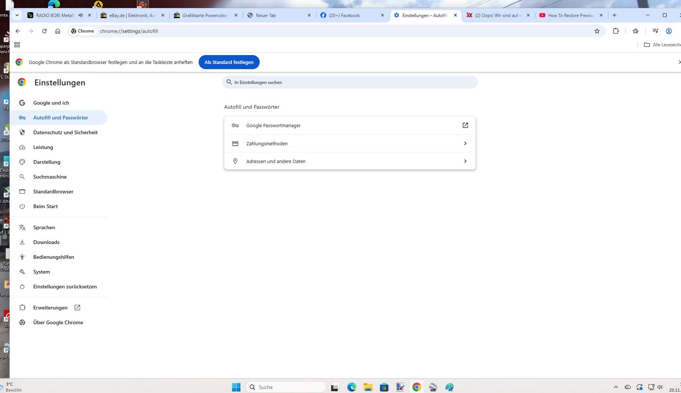Click the browser Home icon
Viewport: 681px width, 393px height.
[57, 31]
